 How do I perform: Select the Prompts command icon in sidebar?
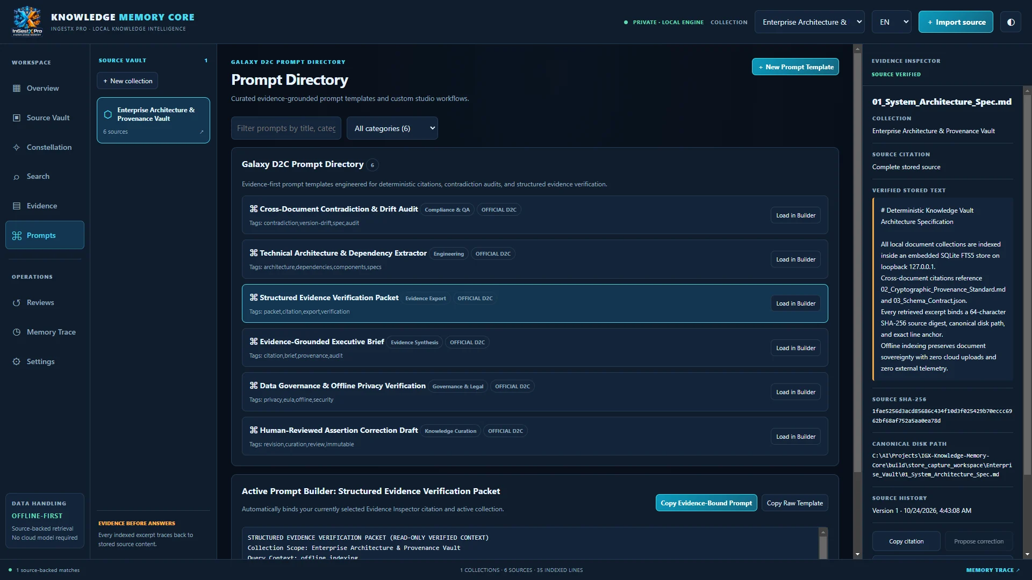pyautogui.click(x=17, y=235)
